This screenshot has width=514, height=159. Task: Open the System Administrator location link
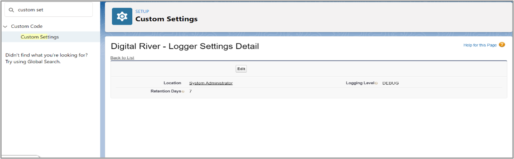pos(211,83)
